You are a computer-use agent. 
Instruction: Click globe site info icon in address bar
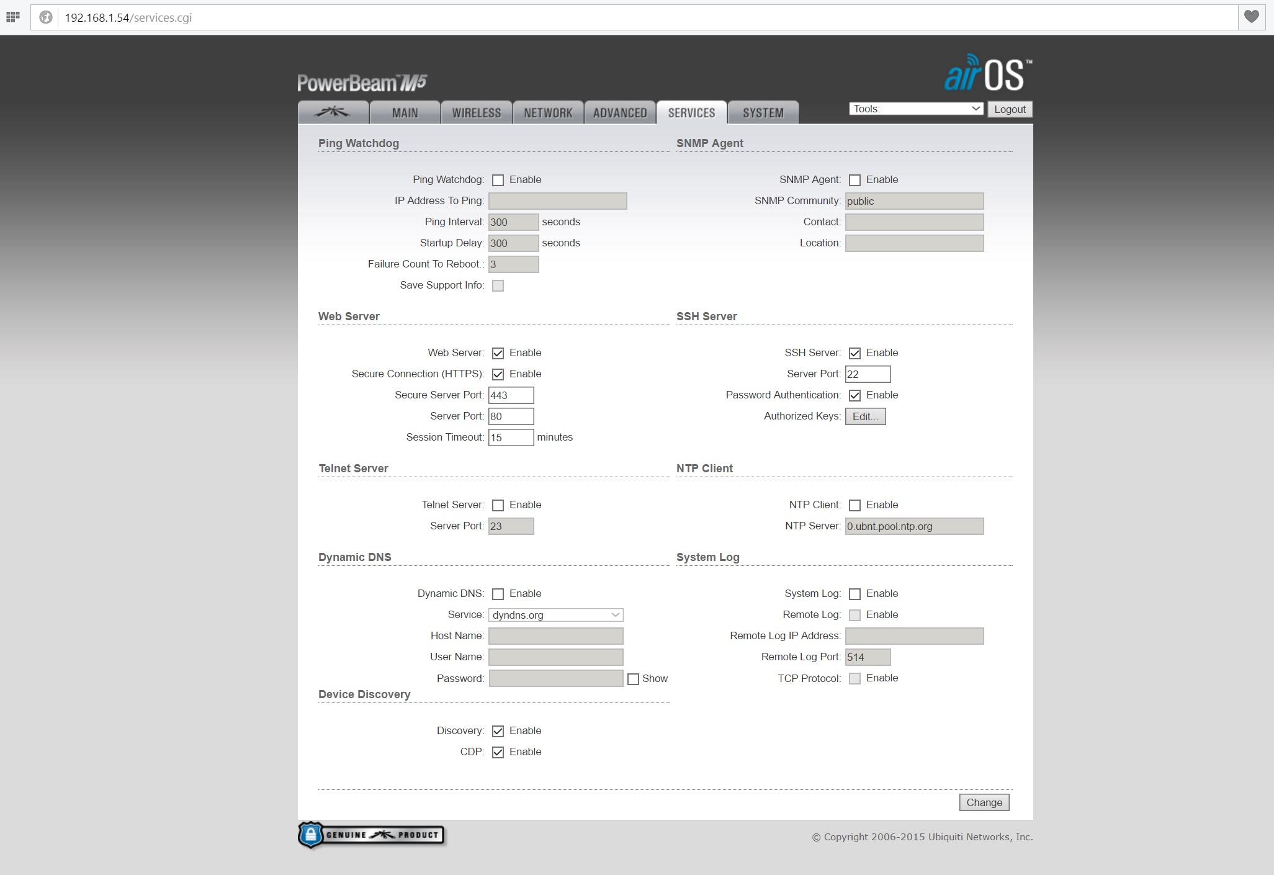46,17
